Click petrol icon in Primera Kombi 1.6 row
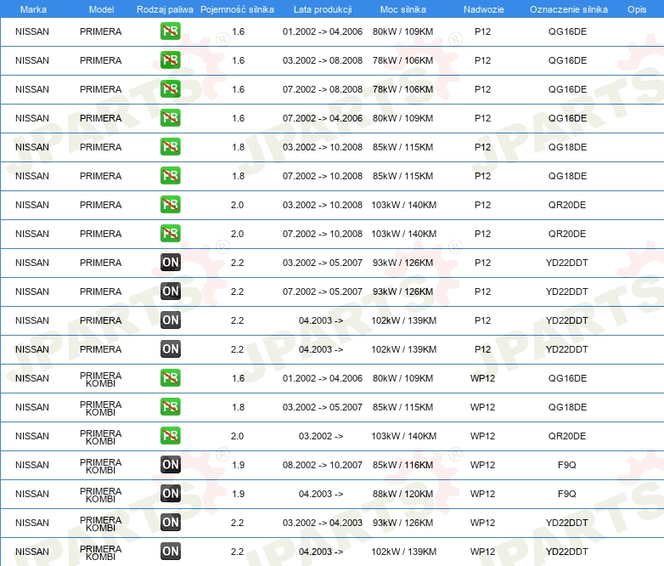The width and height of the screenshot is (664, 566). [x=170, y=377]
